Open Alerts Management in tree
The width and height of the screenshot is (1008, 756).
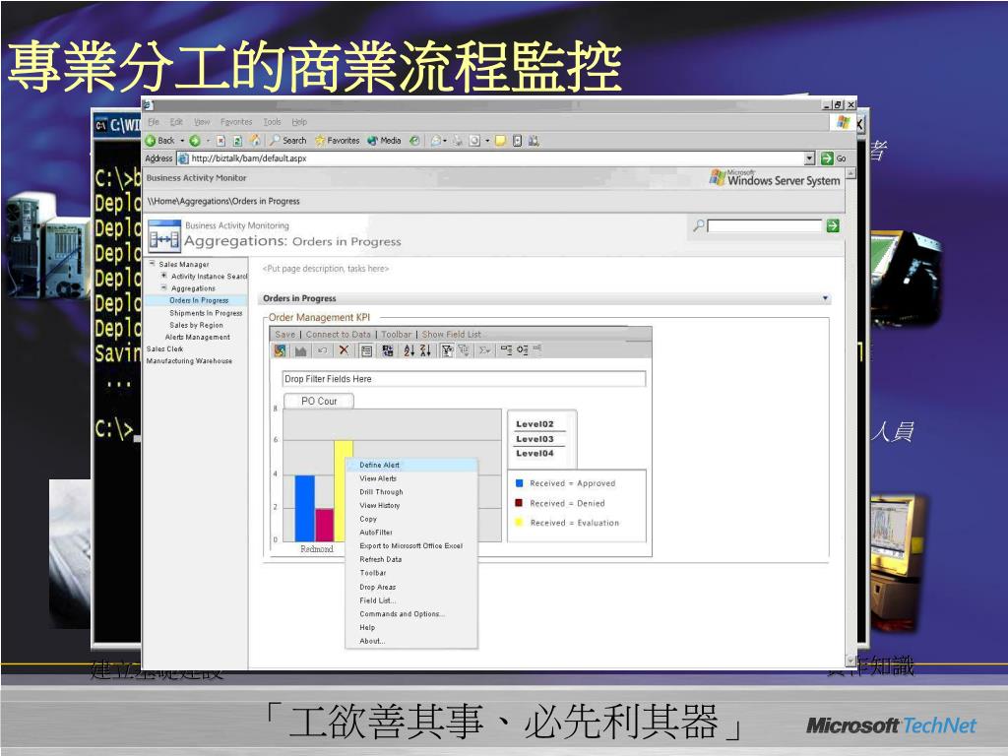197,337
